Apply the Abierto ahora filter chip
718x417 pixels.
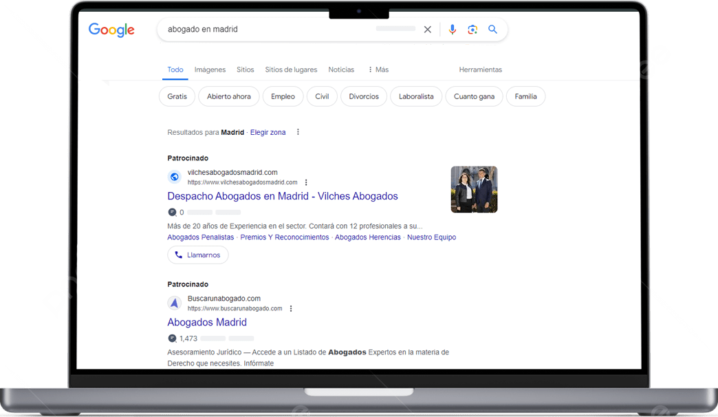(x=228, y=96)
